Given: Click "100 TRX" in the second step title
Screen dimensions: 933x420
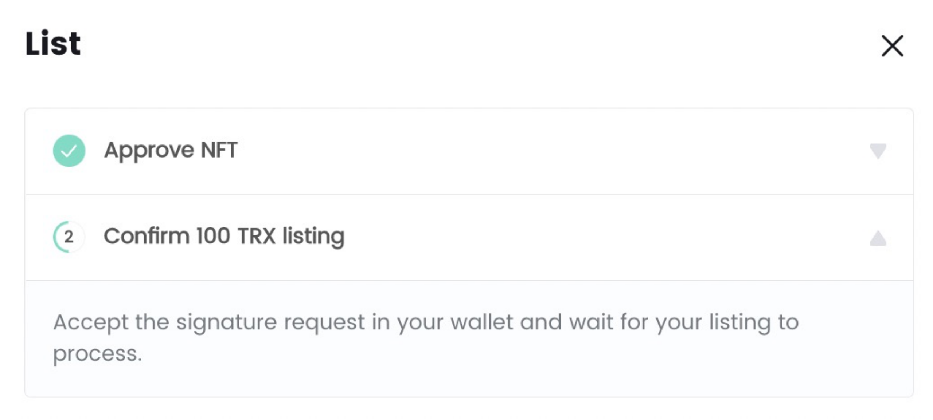Looking at the screenshot, I should click(236, 235).
